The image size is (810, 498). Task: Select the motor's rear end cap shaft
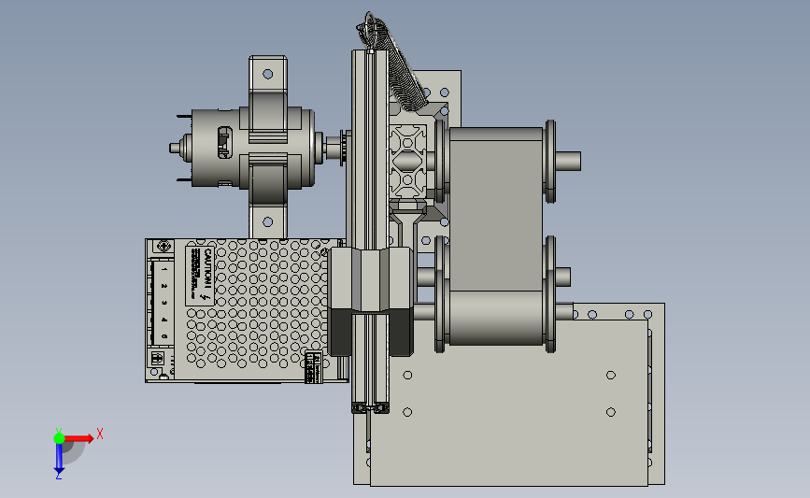[175, 149]
